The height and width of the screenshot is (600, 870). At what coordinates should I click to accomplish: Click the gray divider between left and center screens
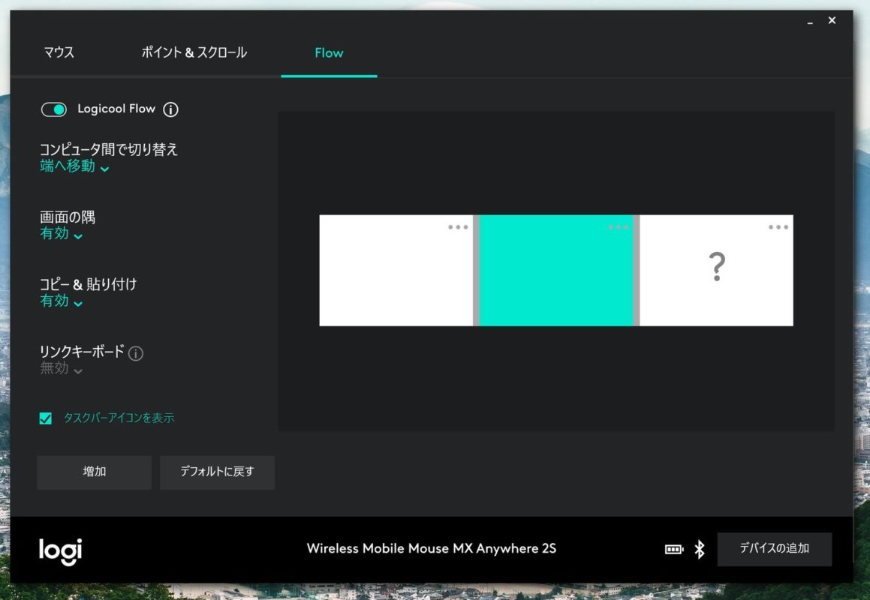pos(476,271)
